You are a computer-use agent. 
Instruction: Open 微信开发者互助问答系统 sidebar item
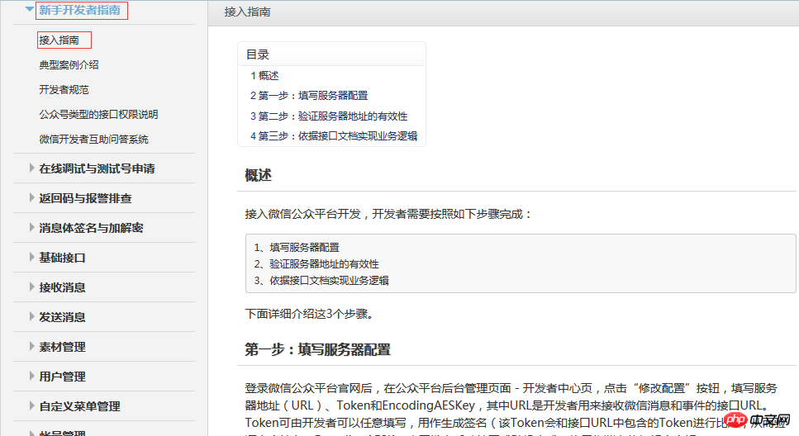coord(93,139)
